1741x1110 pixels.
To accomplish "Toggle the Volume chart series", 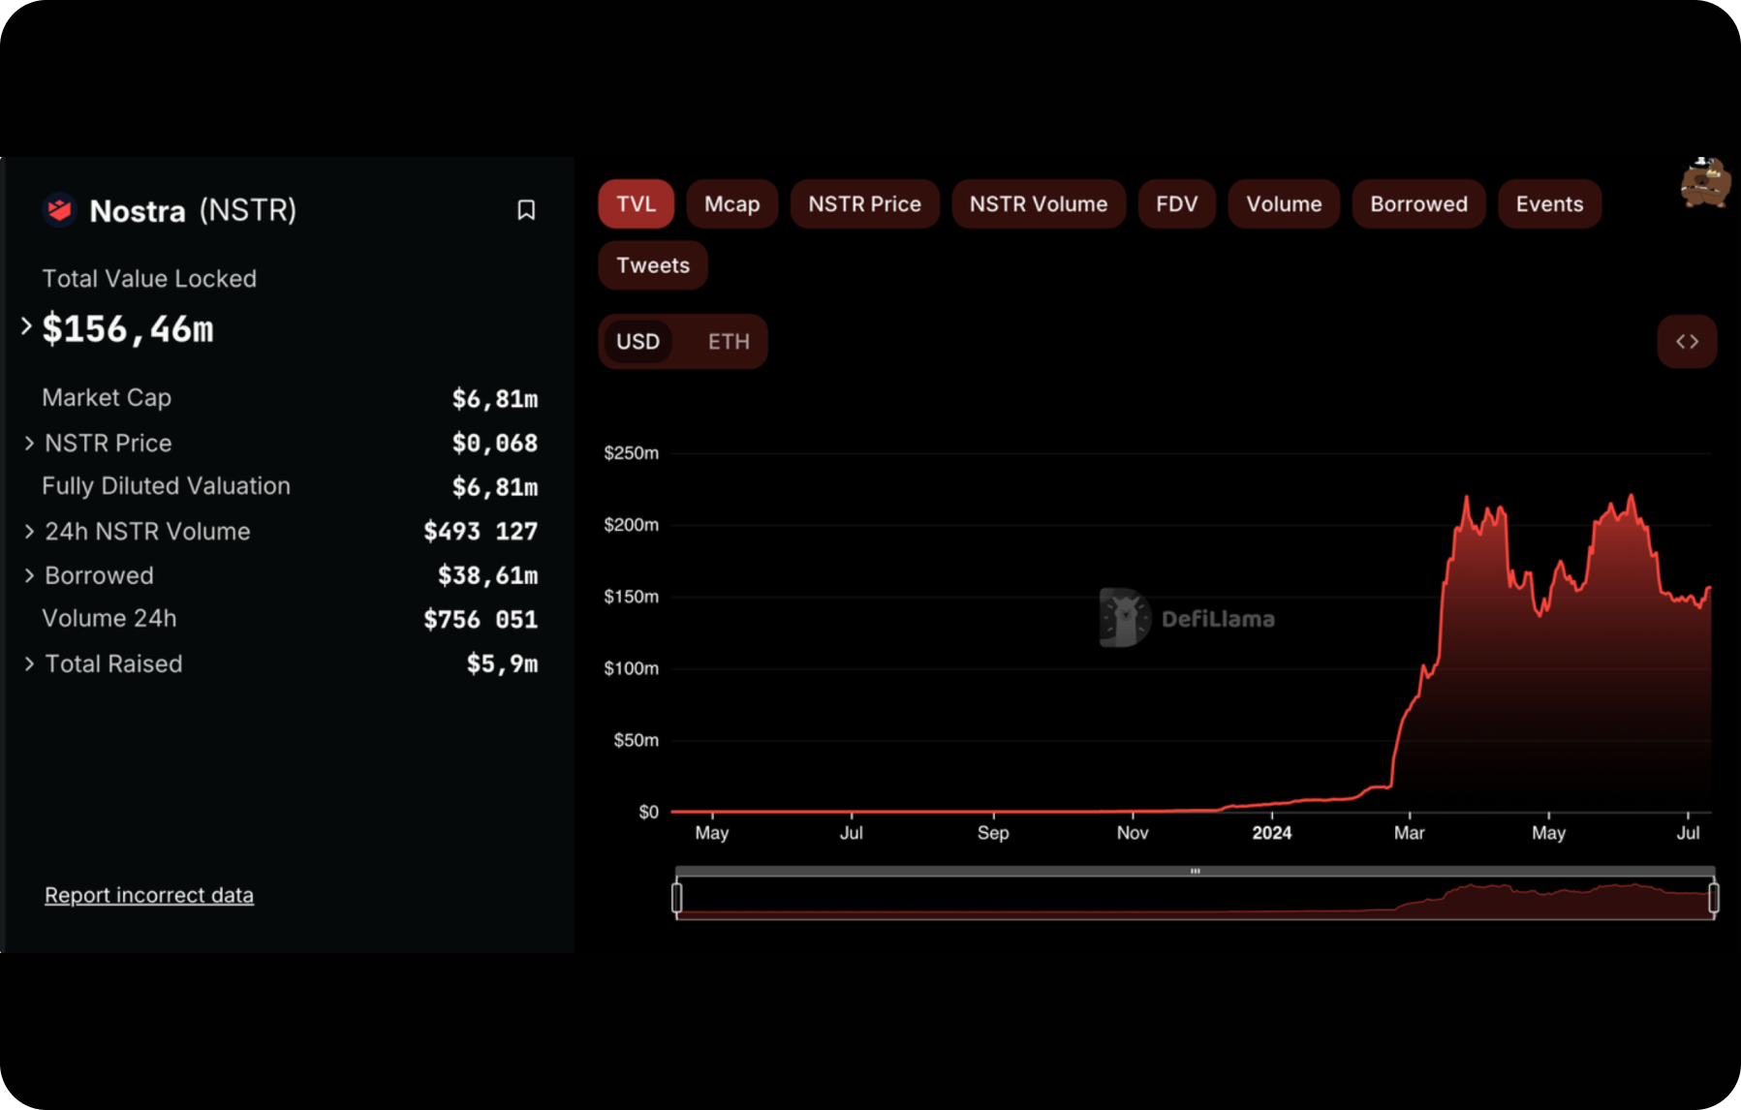I will coord(1284,204).
